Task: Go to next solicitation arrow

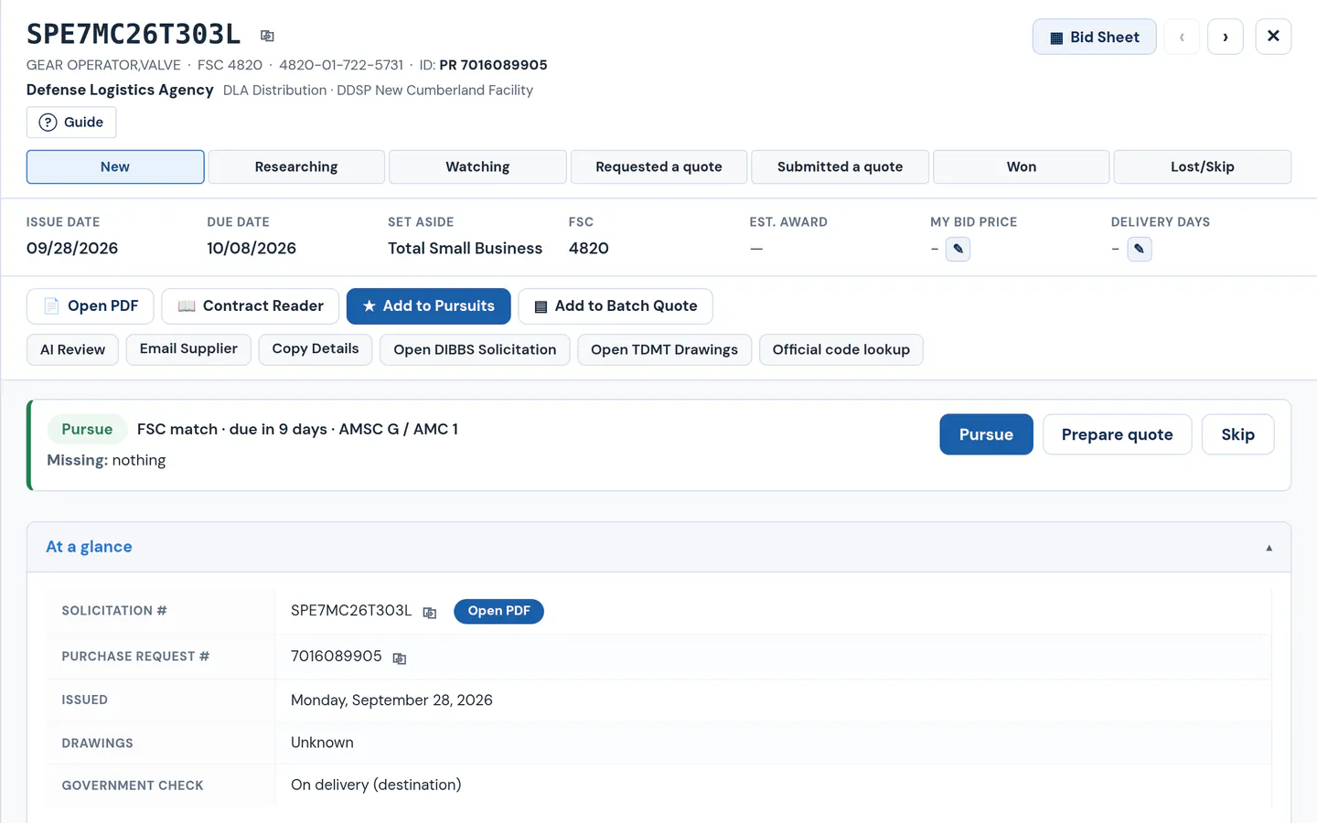Action: [x=1226, y=37]
